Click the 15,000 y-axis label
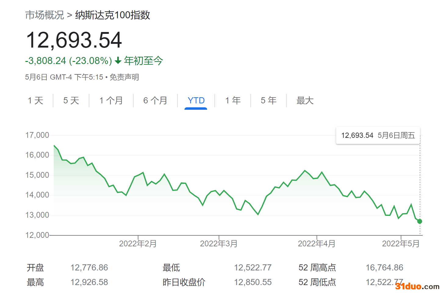The width and height of the screenshot is (445, 293). 37,175
